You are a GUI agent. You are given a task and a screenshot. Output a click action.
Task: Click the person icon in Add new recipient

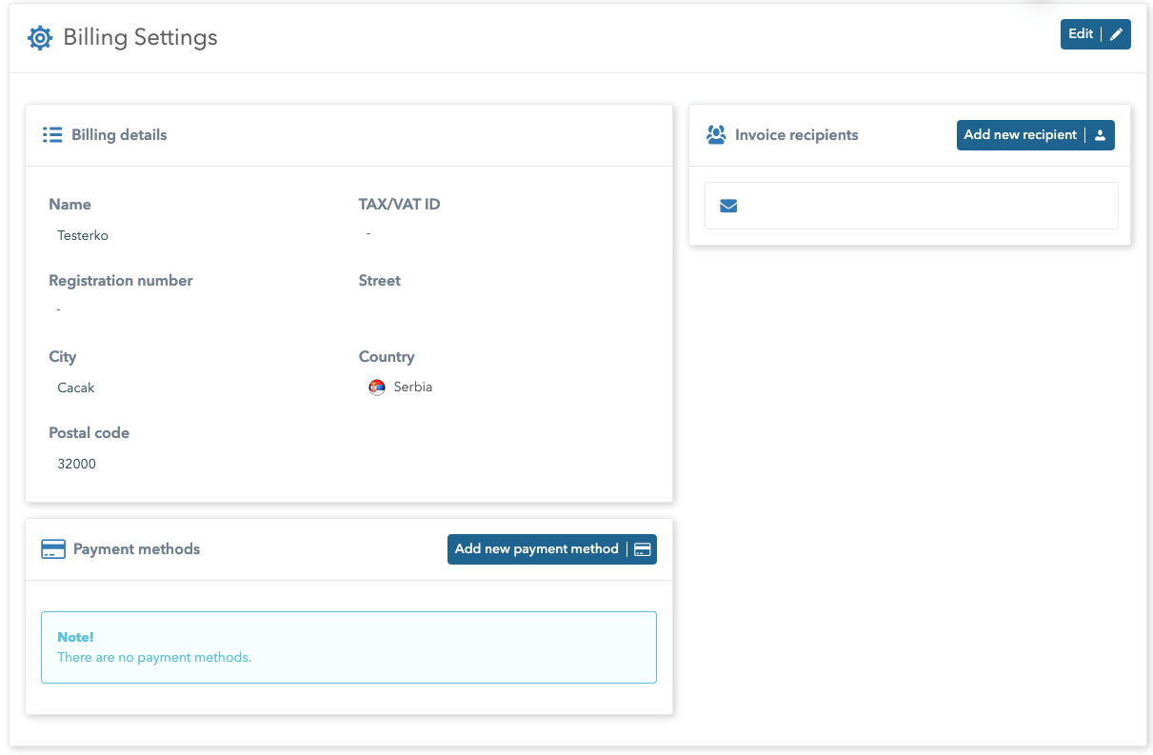pos(1100,135)
